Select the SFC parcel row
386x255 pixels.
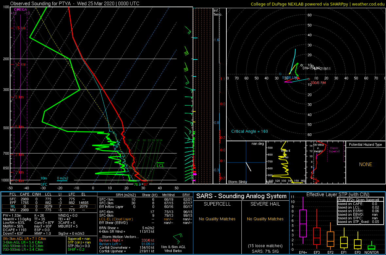tap(49, 199)
